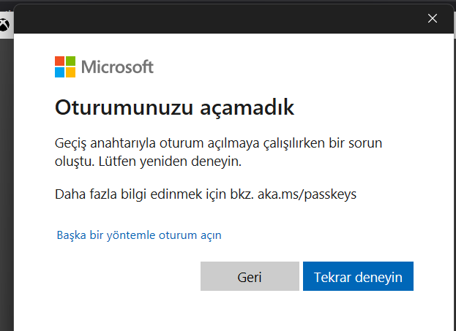Click the Microsoft wordmark text

click(117, 66)
